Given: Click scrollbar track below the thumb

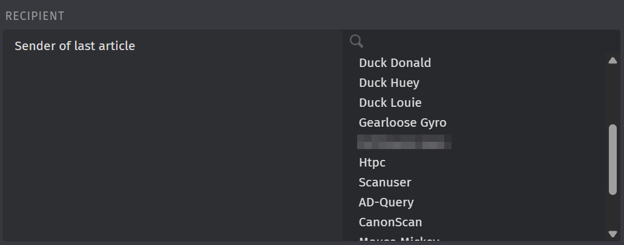Looking at the screenshot, I should tap(613, 211).
